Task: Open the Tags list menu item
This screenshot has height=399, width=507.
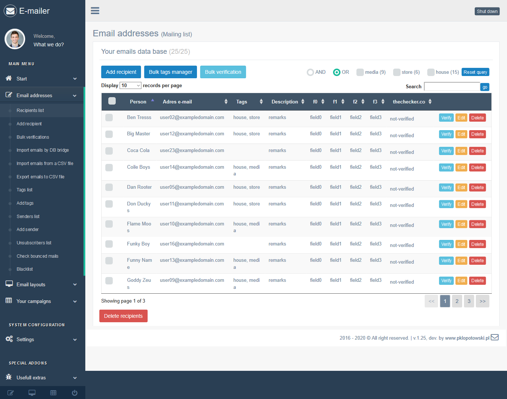Action: (24, 190)
